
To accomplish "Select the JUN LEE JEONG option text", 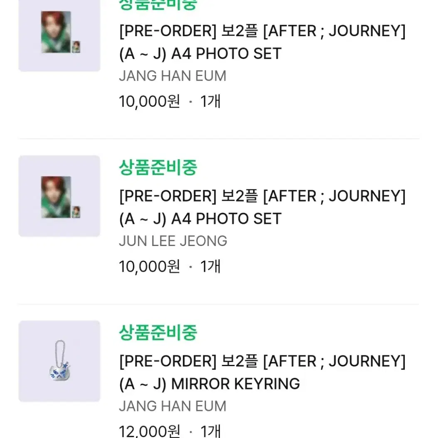I will coord(173,241).
